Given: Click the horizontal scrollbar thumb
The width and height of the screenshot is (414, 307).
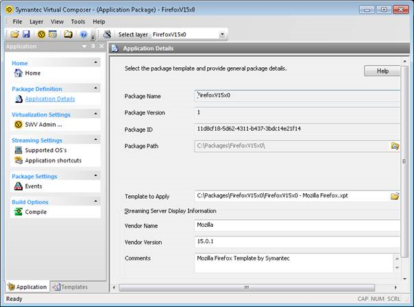Looking at the screenshot, I should 247,287.
